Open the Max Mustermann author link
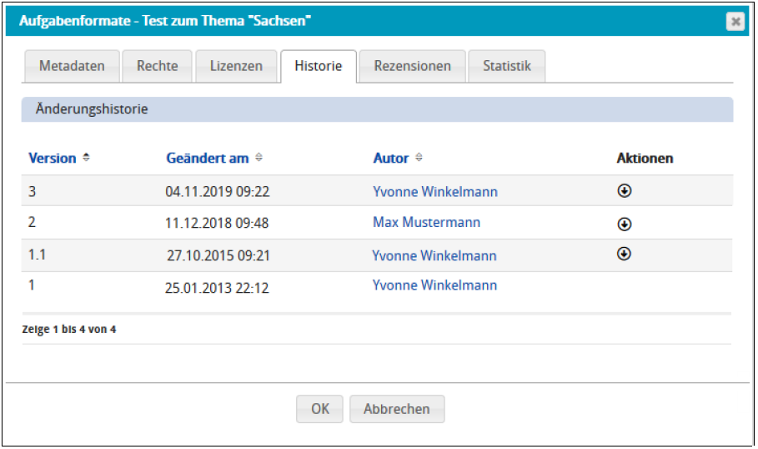 tap(426, 223)
